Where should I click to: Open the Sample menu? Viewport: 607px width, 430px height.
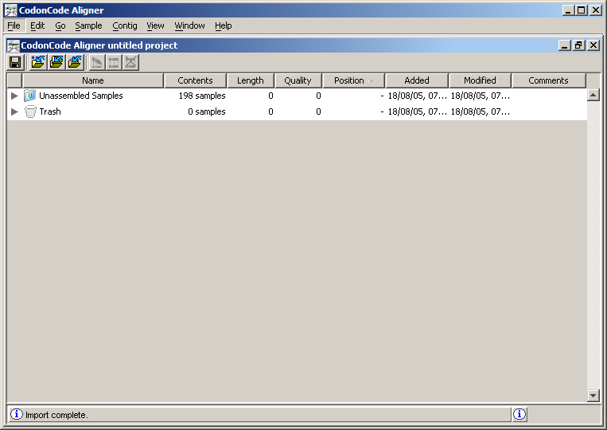click(x=88, y=25)
